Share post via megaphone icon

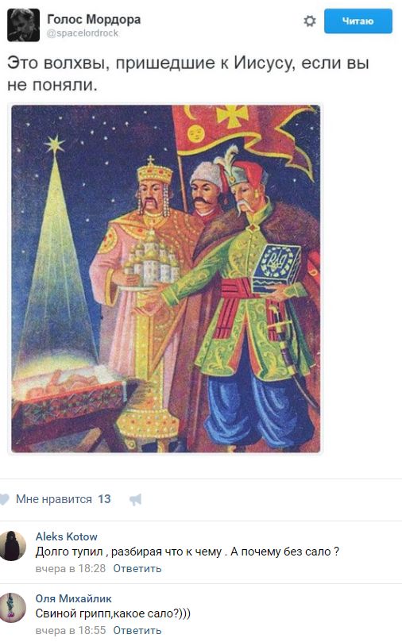[x=135, y=499]
